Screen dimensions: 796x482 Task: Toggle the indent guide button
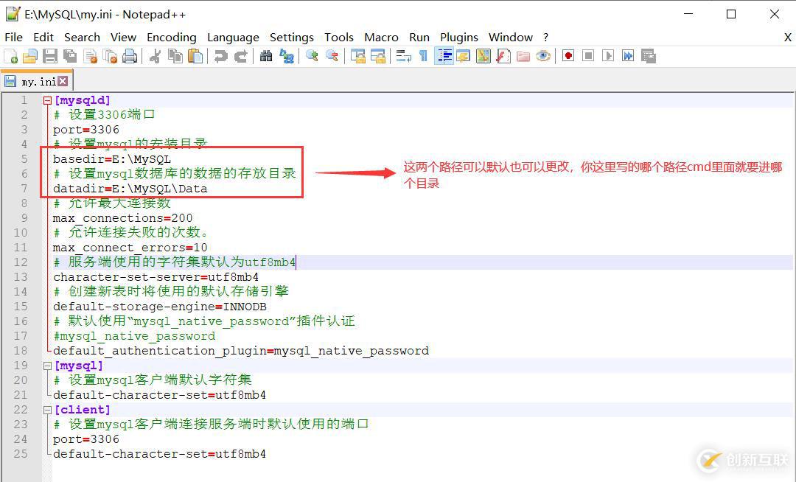pyautogui.click(x=444, y=56)
